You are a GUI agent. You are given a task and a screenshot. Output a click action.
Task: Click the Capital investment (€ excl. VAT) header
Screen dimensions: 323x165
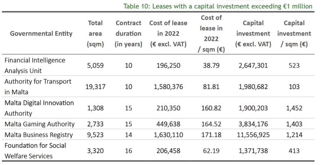(x=253, y=33)
